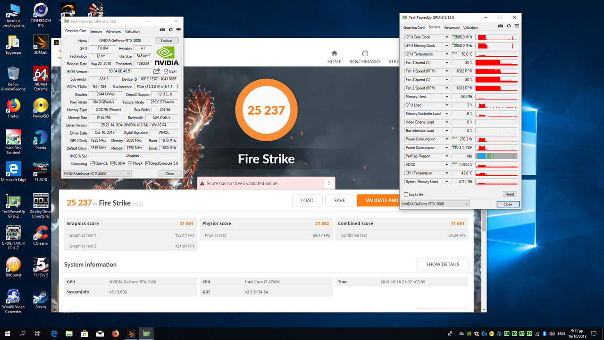Screen dimensions: 604x340
Task: Select the F1 2018 desktop icon
Action: [x=41, y=172]
